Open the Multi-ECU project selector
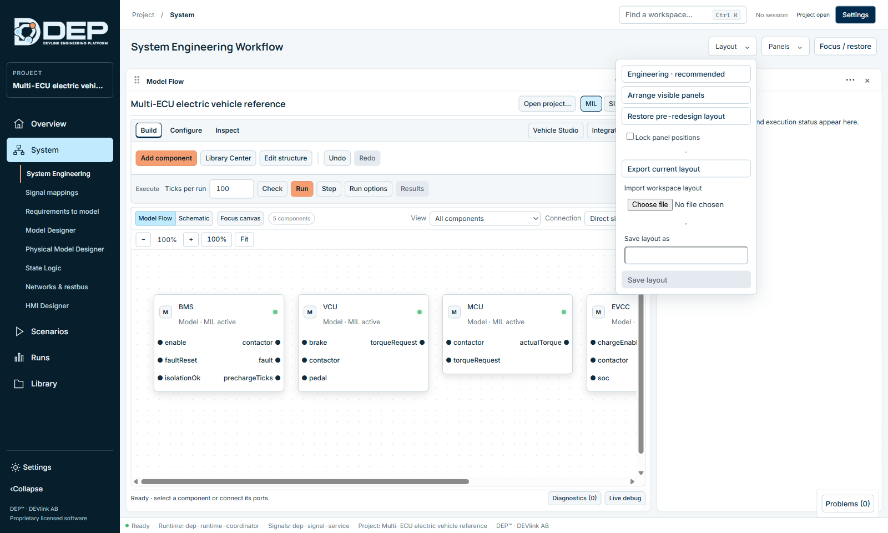The height and width of the screenshot is (533, 888). coord(60,80)
